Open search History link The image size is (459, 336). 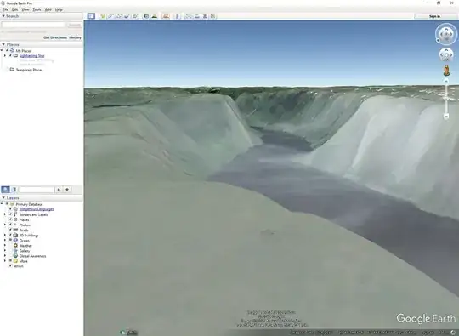pyautogui.click(x=76, y=37)
